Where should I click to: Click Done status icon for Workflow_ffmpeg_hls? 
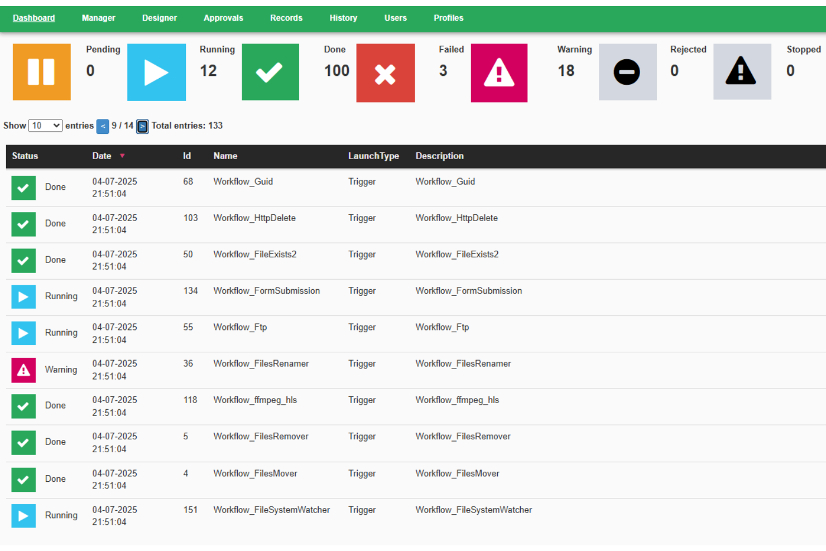pos(23,406)
